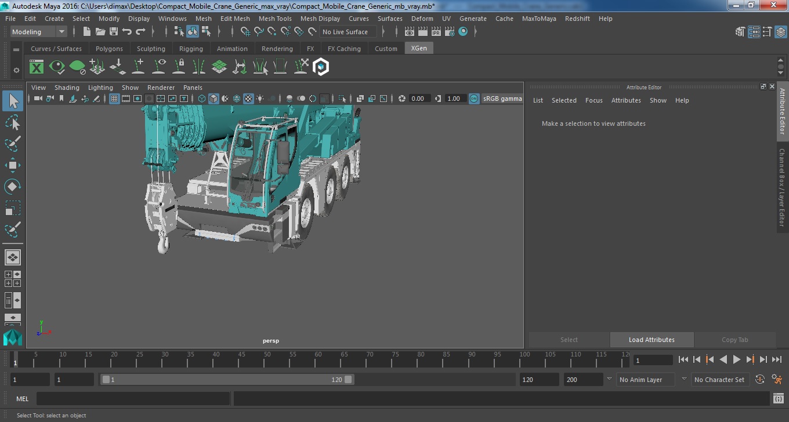This screenshot has width=789, height=422.
Task: Open the Redshift menu
Action: click(577, 19)
